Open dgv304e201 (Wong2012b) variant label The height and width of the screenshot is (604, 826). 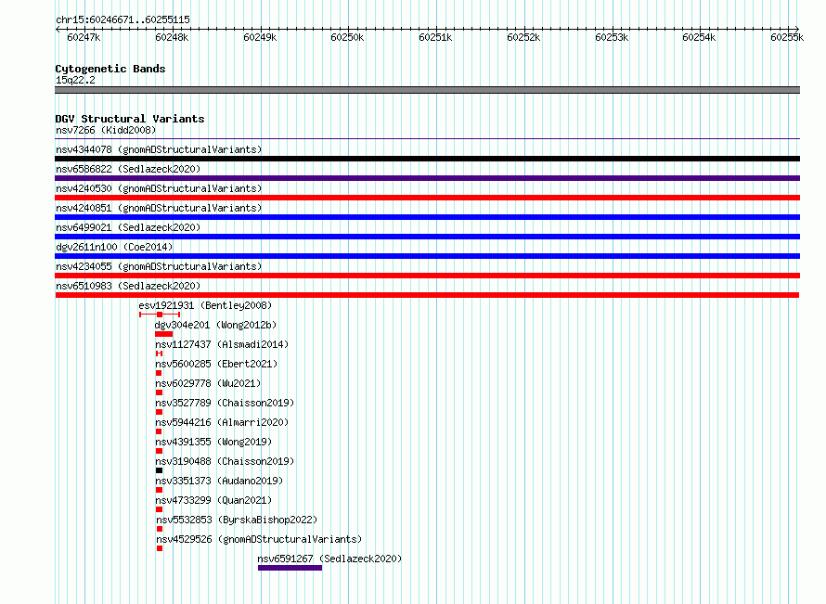[215, 325]
